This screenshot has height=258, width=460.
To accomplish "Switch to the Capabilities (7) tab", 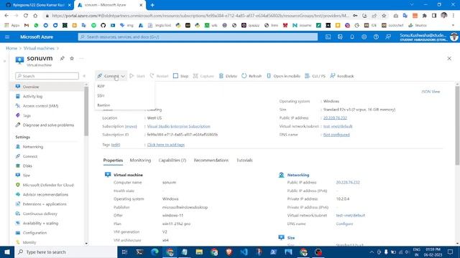I will [172, 161].
